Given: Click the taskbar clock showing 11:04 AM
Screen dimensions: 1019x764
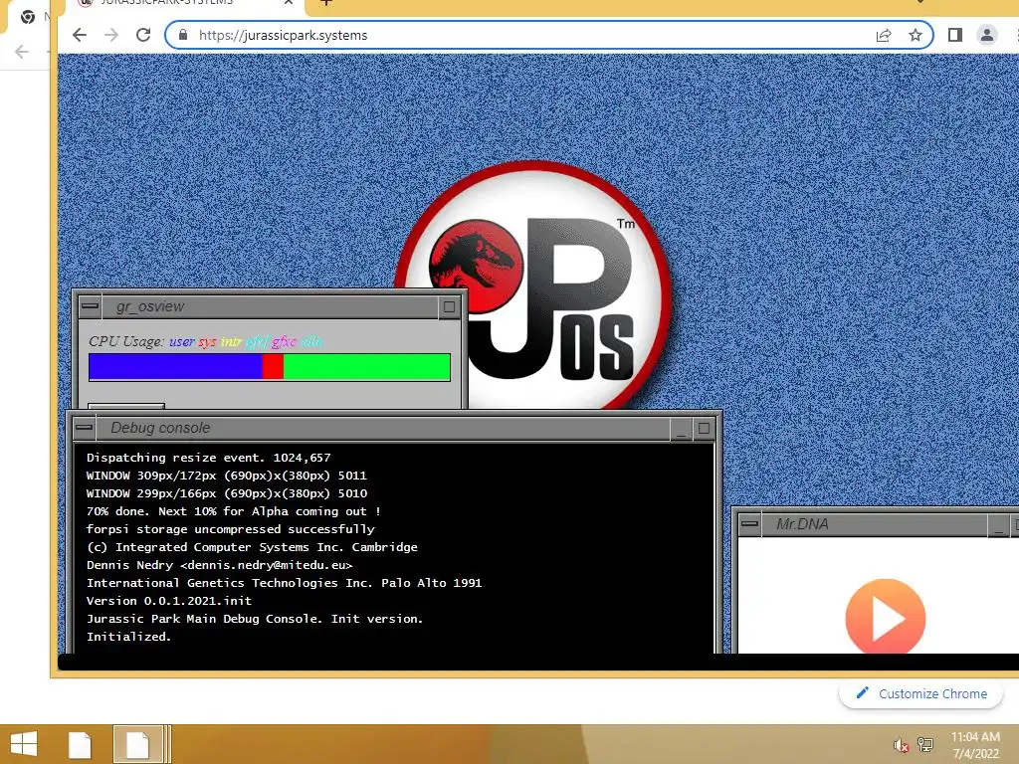Looking at the screenshot, I should pos(975,745).
